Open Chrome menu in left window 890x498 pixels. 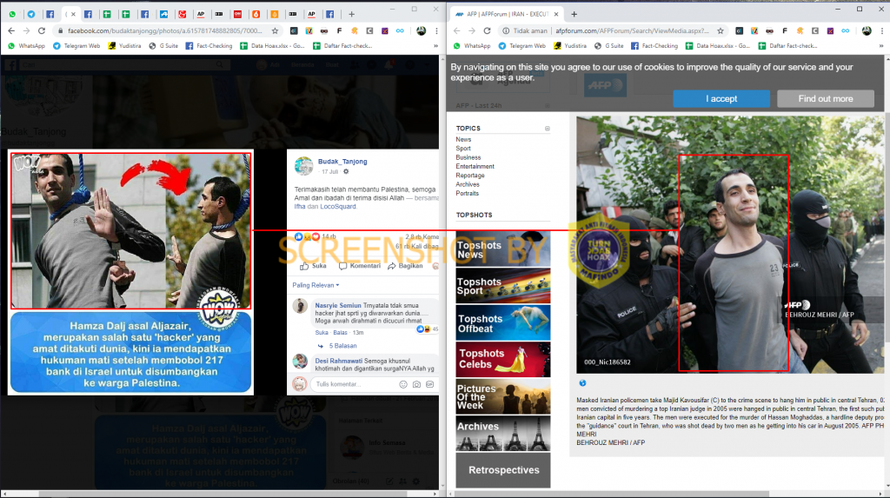436,30
